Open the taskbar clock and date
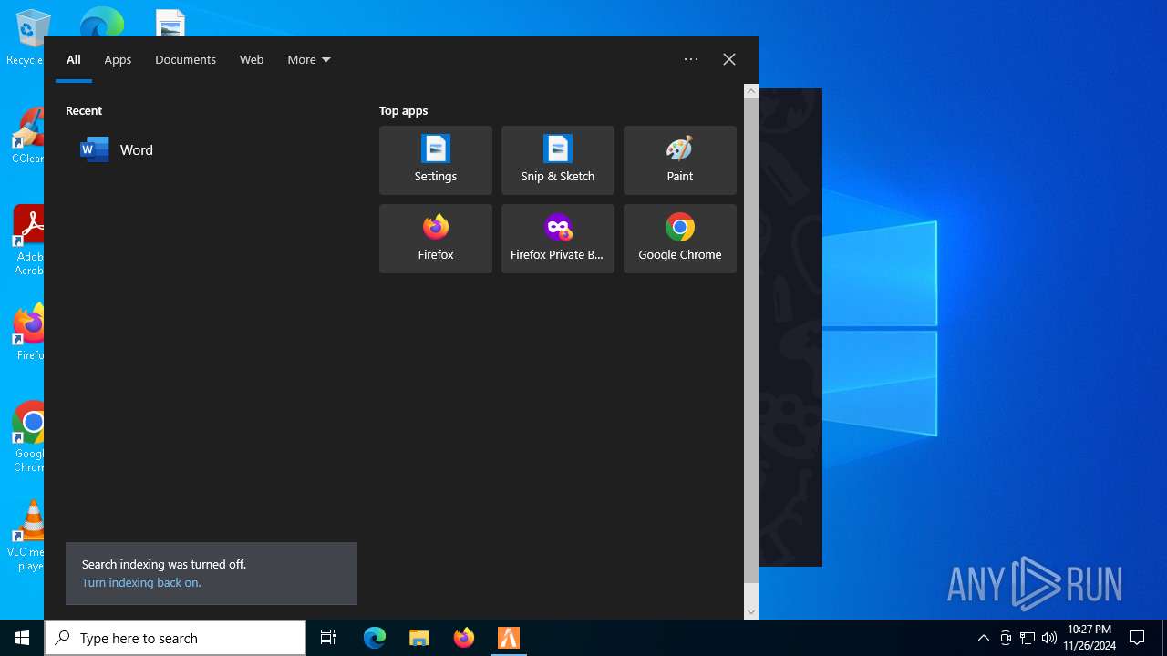Image resolution: width=1167 pixels, height=656 pixels. 1090,638
